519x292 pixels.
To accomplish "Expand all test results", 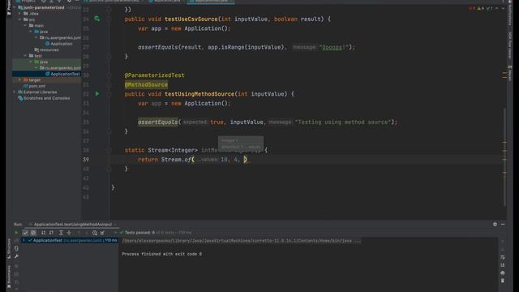I will (x=61, y=233).
